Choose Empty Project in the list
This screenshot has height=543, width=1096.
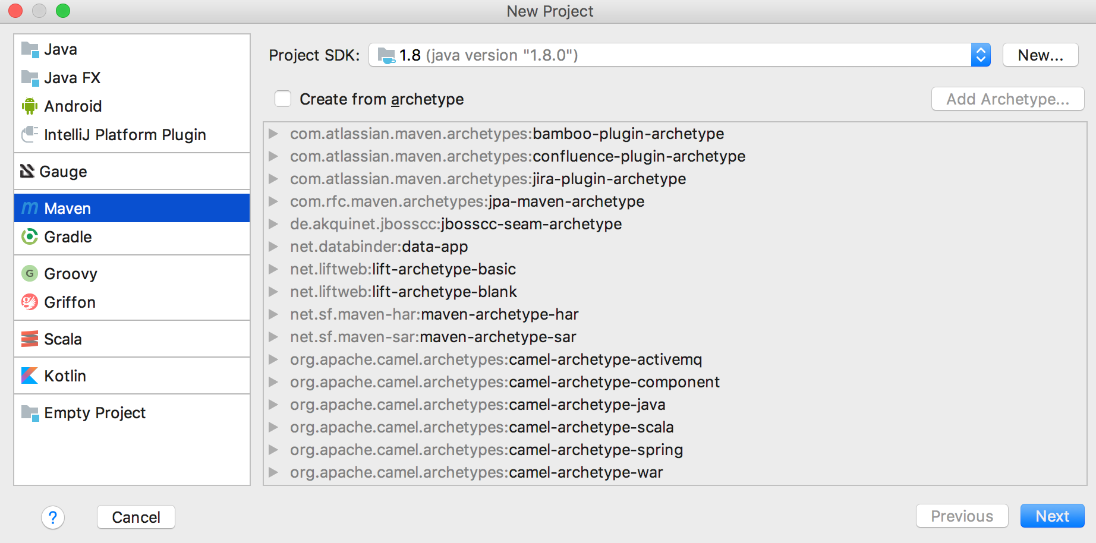[95, 413]
